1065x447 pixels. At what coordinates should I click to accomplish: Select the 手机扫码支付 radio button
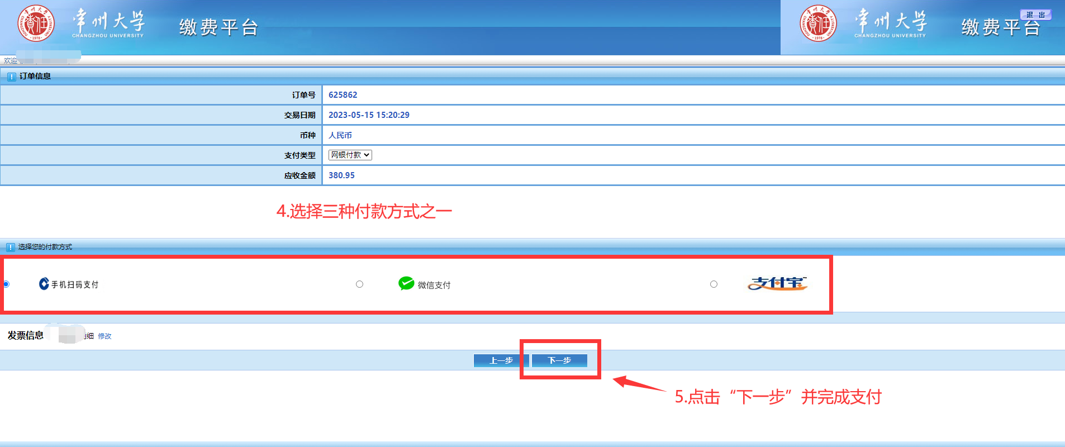pos(6,284)
